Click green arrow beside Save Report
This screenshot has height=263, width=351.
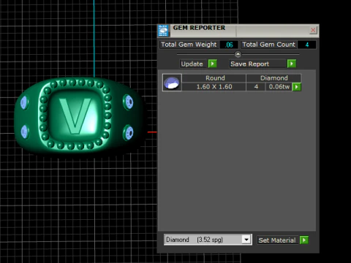coord(292,64)
